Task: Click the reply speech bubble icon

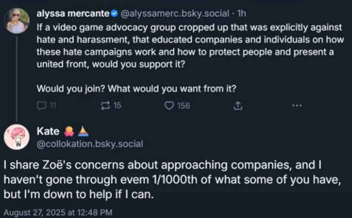Action: point(41,106)
